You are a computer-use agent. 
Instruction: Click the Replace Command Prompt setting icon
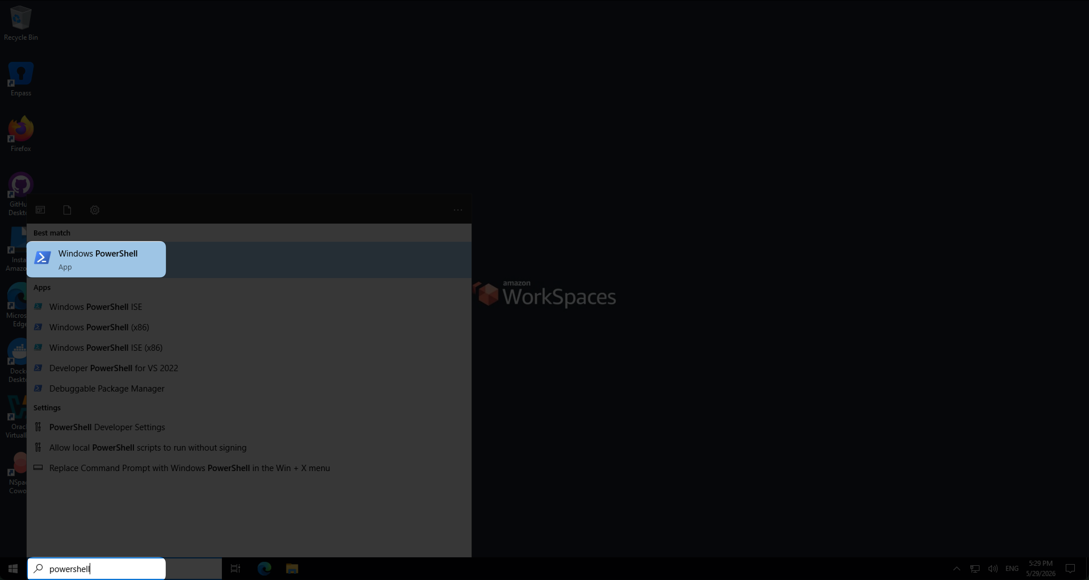(x=38, y=468)
